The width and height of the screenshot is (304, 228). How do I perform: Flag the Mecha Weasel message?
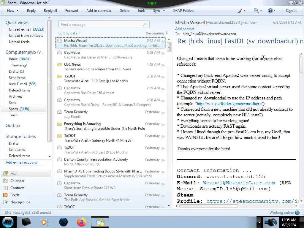point(163,42)
